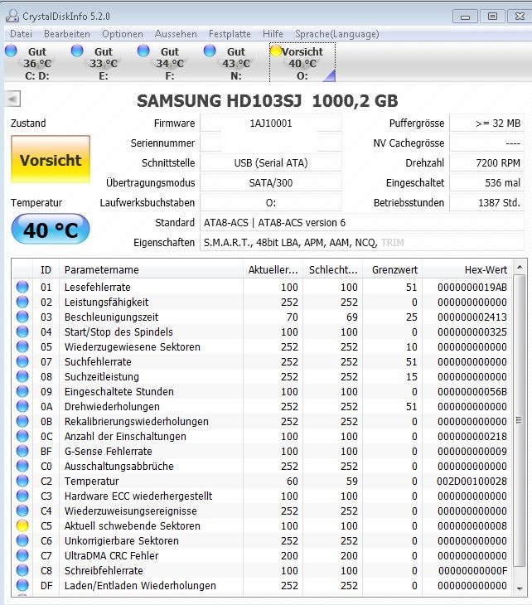Viewport: 532px width, 605px height.
Task: Click the 40 °C temperature button
Action: click(51, 230)
